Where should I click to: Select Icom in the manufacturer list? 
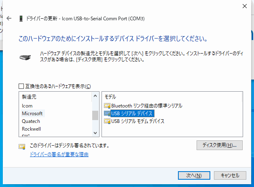tap(27, 106)
